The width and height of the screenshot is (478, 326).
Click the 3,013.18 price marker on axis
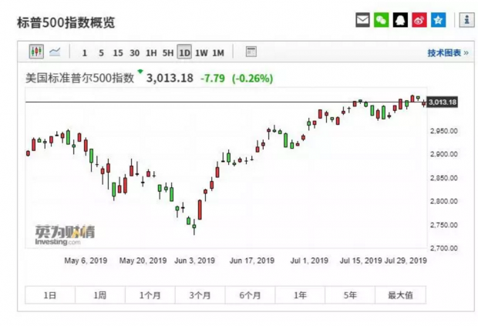(442, 102)
